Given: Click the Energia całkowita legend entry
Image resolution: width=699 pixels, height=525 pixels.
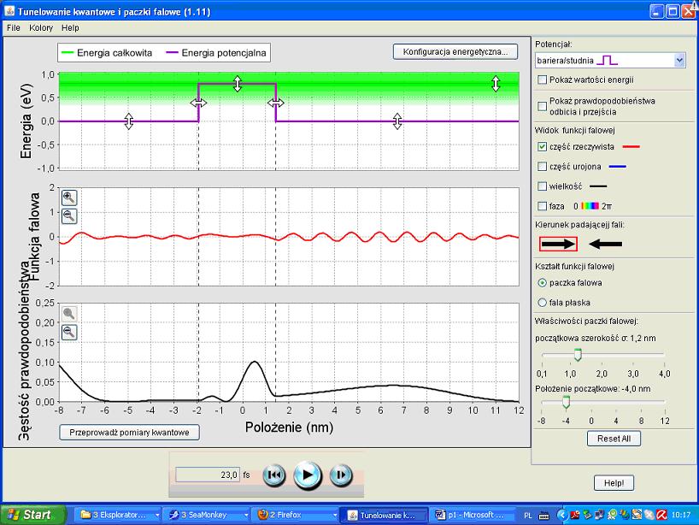Looking at the screenshot, I should coord(107,53).
